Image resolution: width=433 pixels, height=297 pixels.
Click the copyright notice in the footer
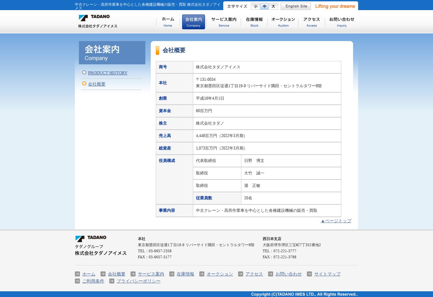(305, 294)
